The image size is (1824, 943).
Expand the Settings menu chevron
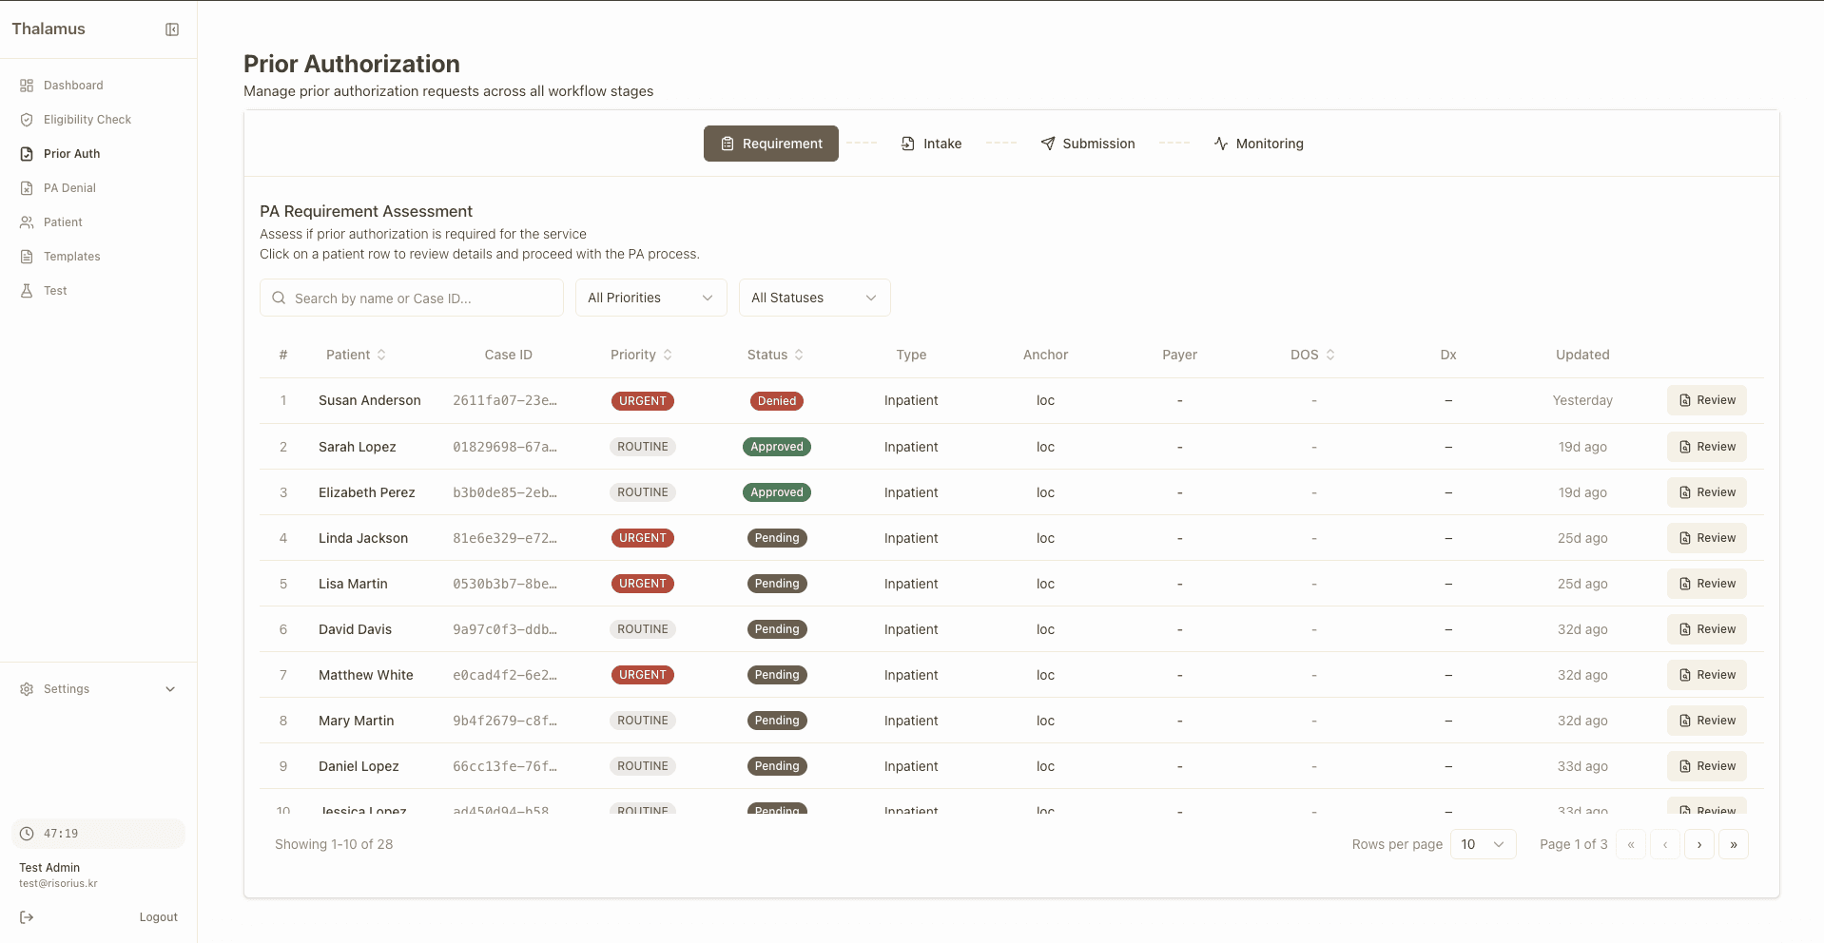tap(170, 689)
